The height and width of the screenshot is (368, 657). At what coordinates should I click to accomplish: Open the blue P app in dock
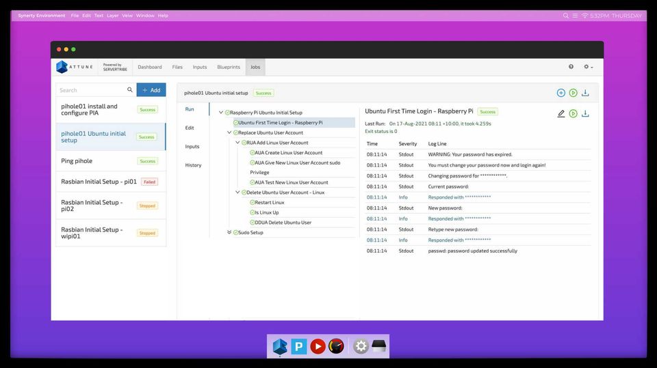coord(299,346)
